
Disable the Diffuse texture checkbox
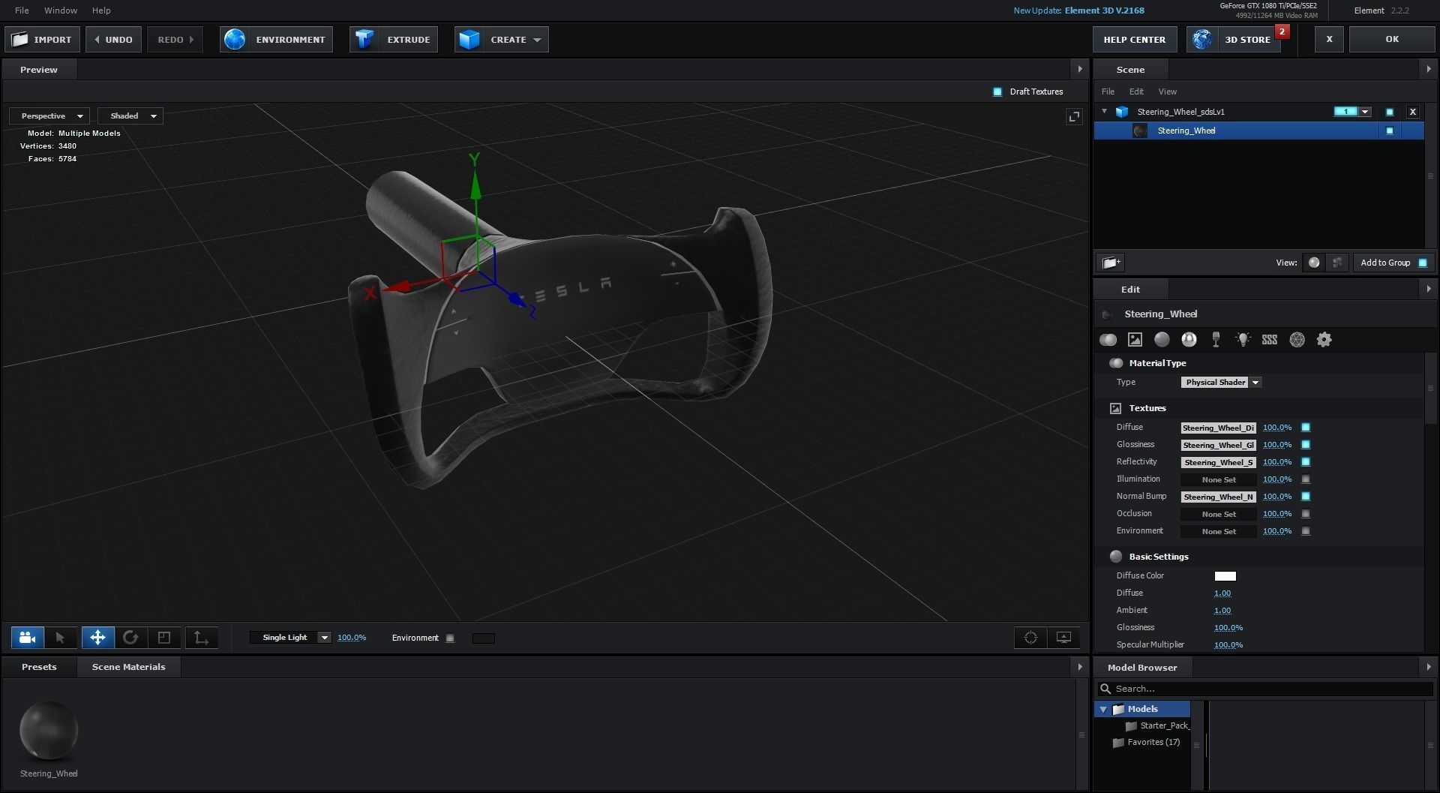[1306, 428]
